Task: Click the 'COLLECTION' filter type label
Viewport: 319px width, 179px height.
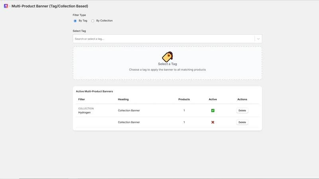Action: click(86, 109)
